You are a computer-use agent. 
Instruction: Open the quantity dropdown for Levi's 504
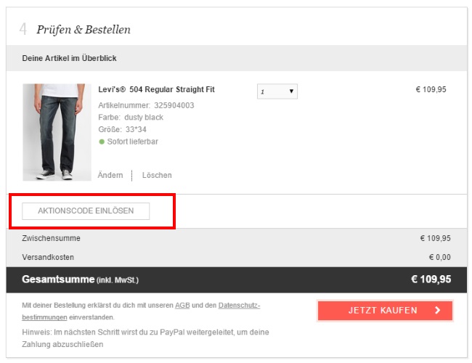tap(277, 91)
